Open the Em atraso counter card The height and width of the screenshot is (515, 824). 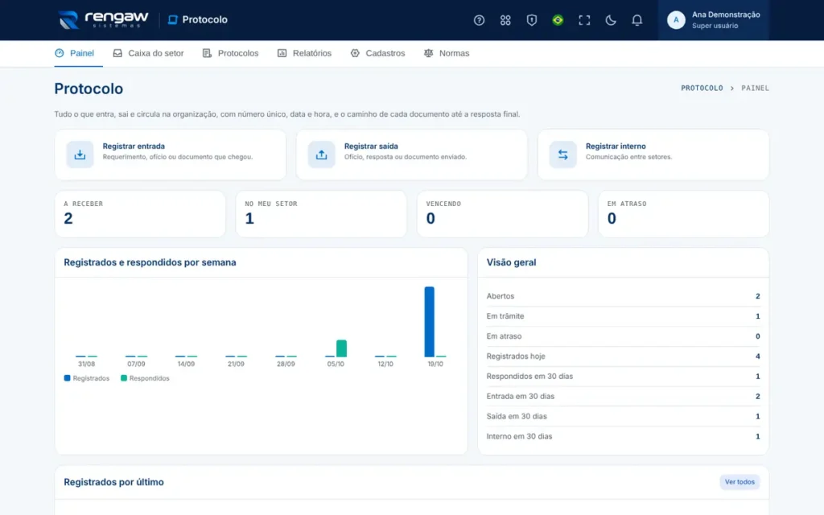click(x=684, y=214)
